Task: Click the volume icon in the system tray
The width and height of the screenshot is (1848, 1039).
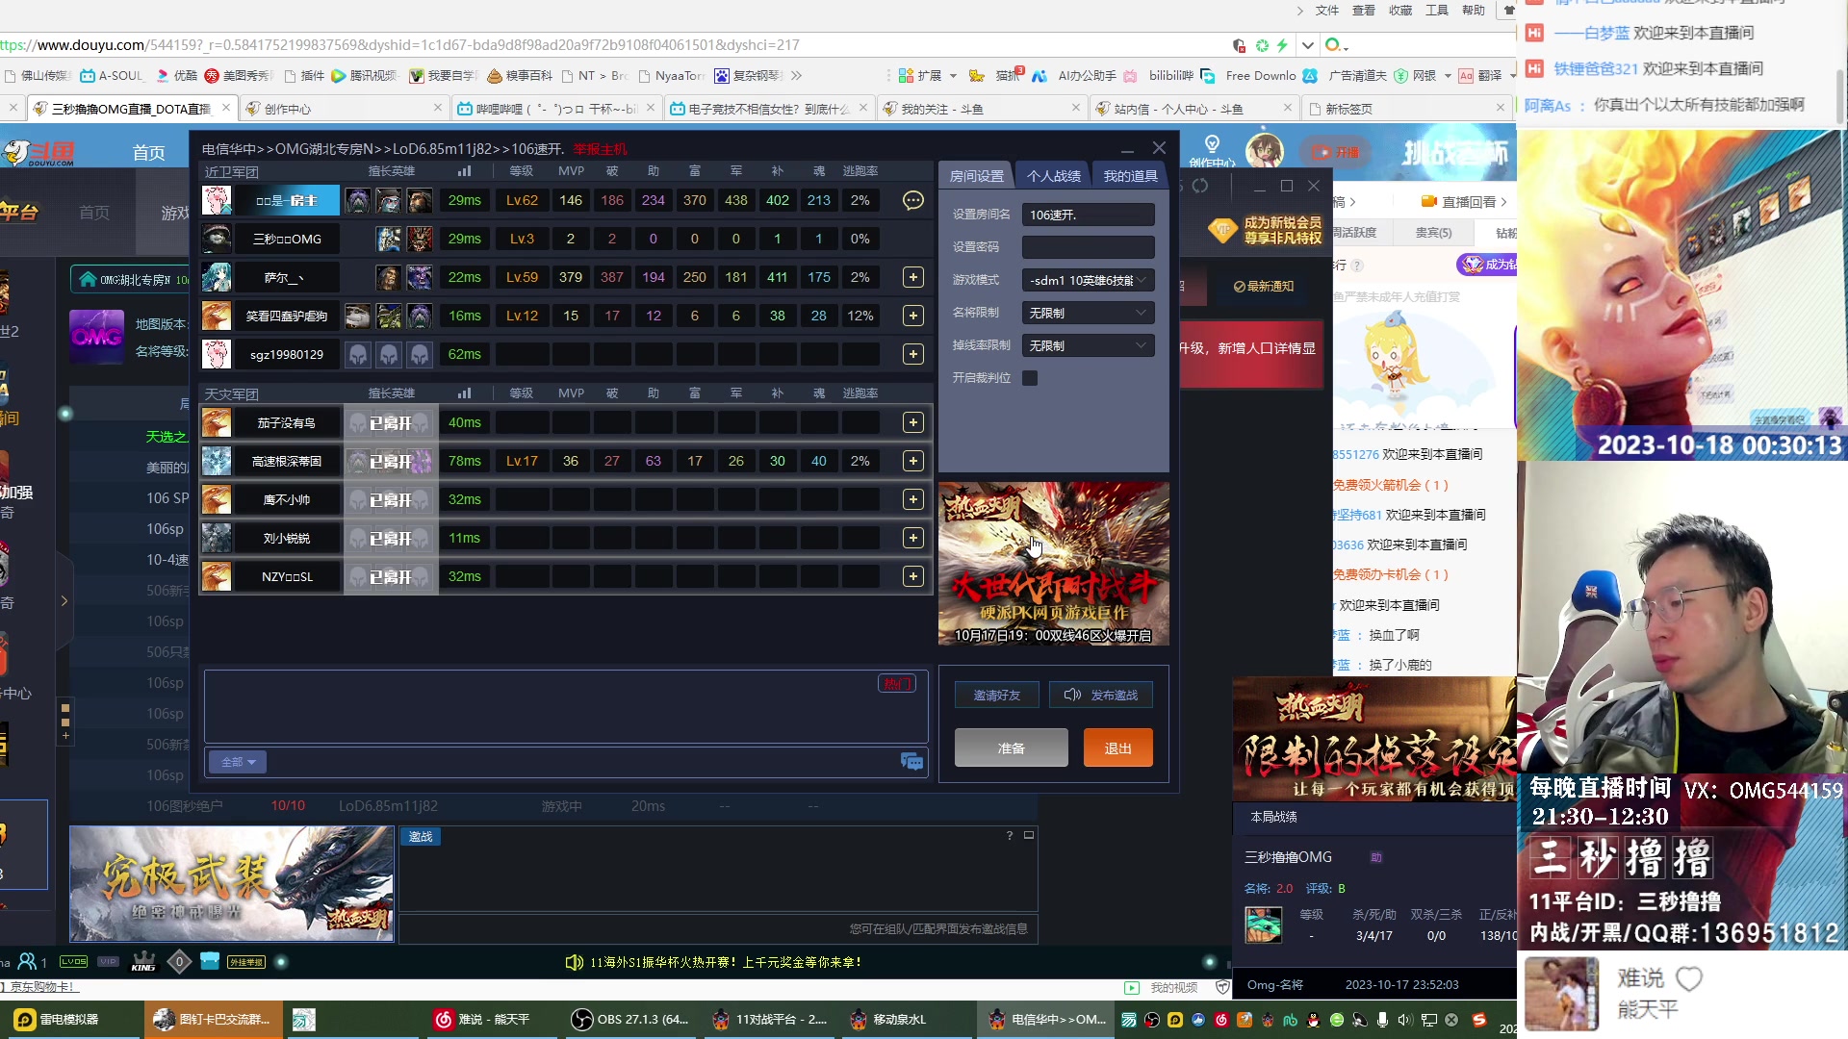Action: [1404, 1020]
